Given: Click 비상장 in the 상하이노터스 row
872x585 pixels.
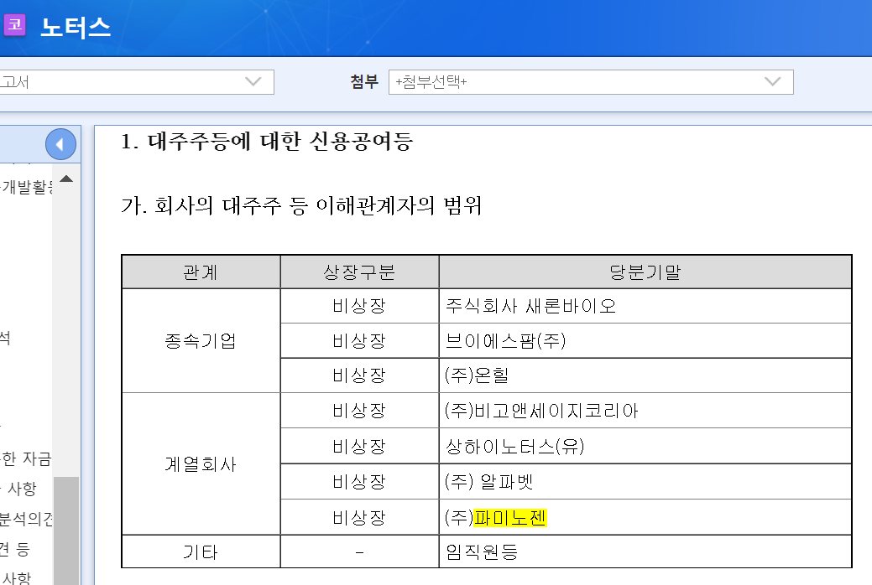Looking at the screenshot, I should click(359, 446).
